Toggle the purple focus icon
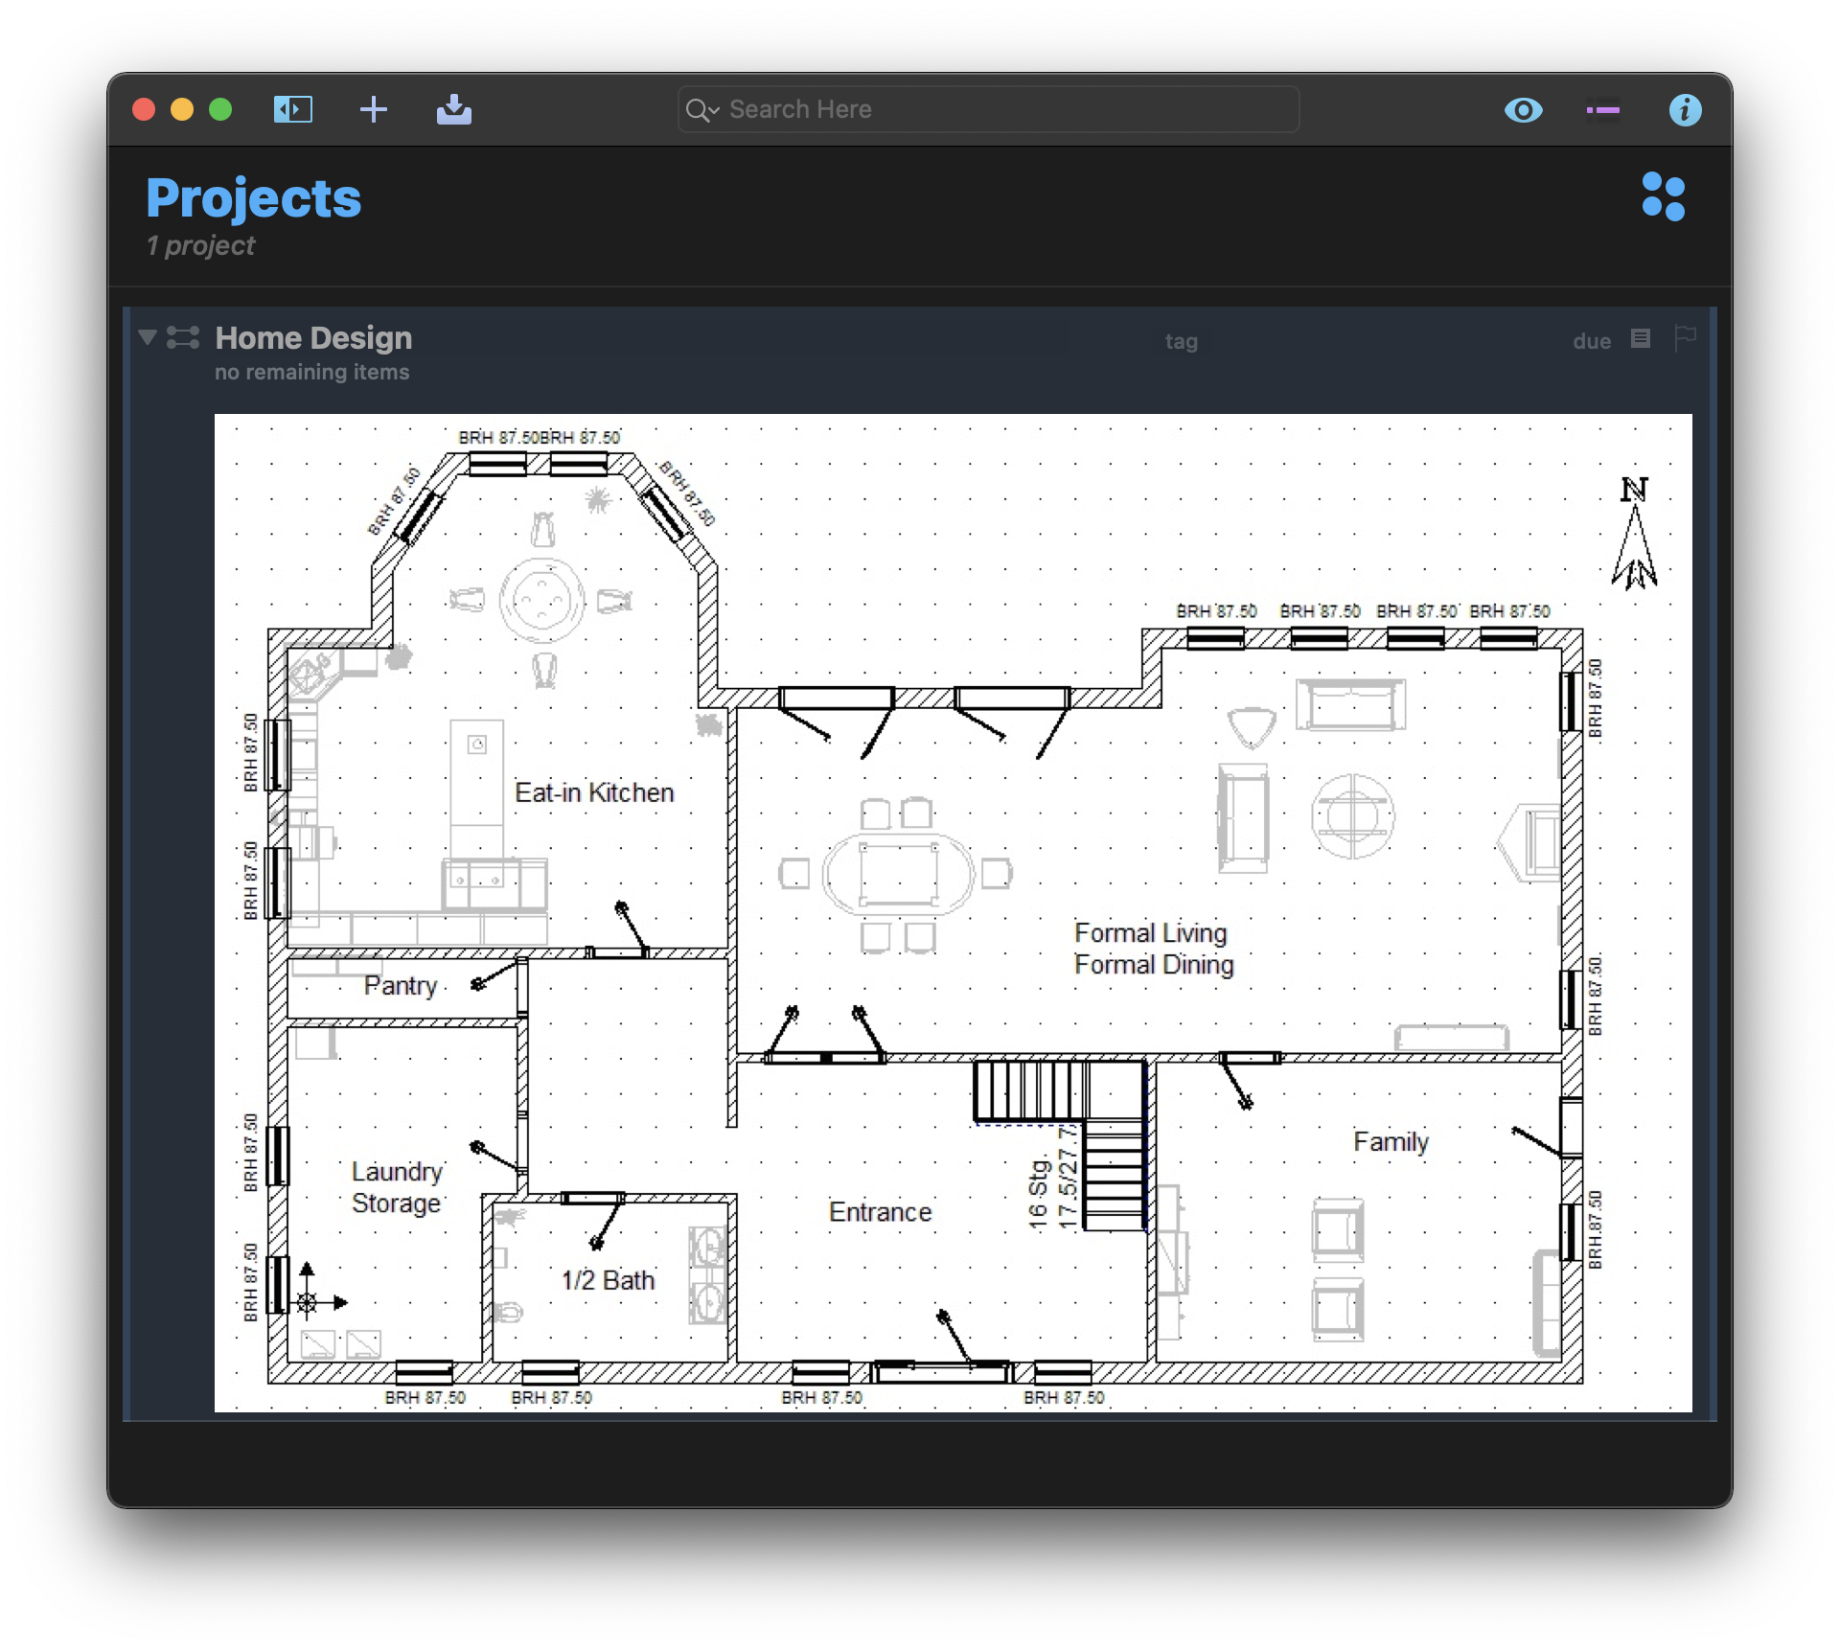This screenshot has height=1650, width=1840. click(1602, 110)
